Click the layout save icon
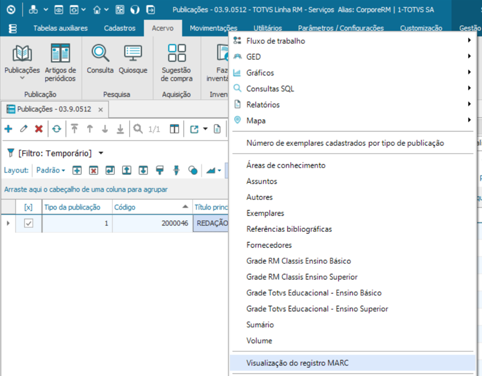Screen dimensions: 482x376 110,170
